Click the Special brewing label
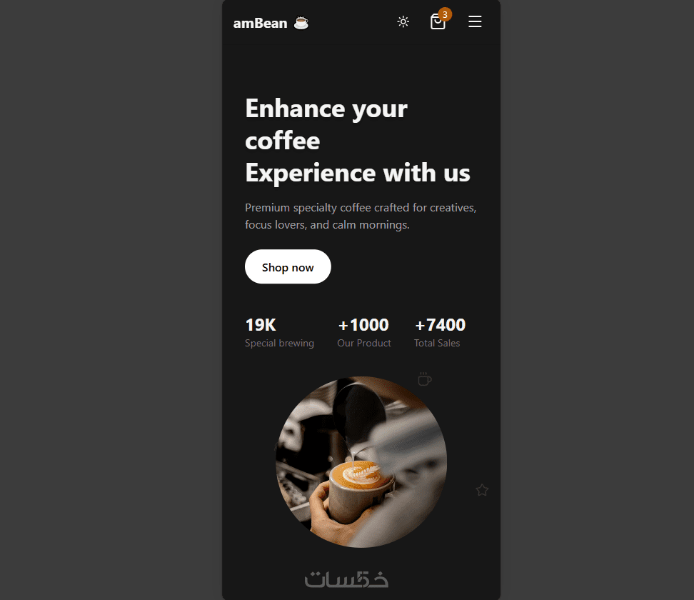This screenshot has height=600, width=694. coord(279,343)
